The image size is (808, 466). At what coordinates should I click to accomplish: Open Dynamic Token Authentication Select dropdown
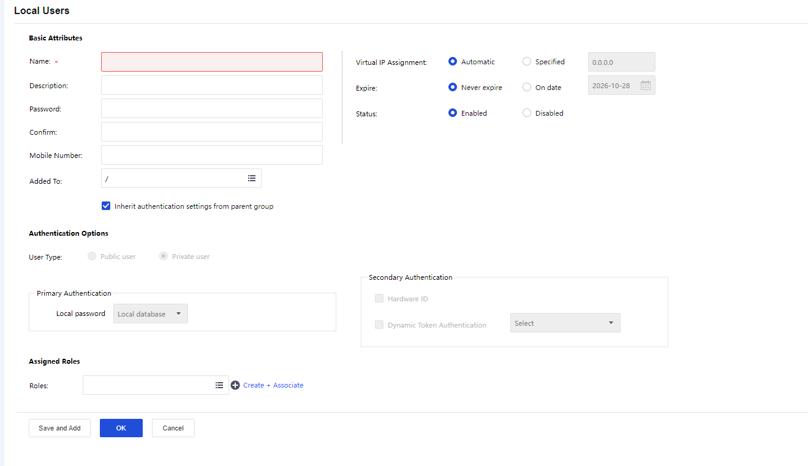(565, 323)
